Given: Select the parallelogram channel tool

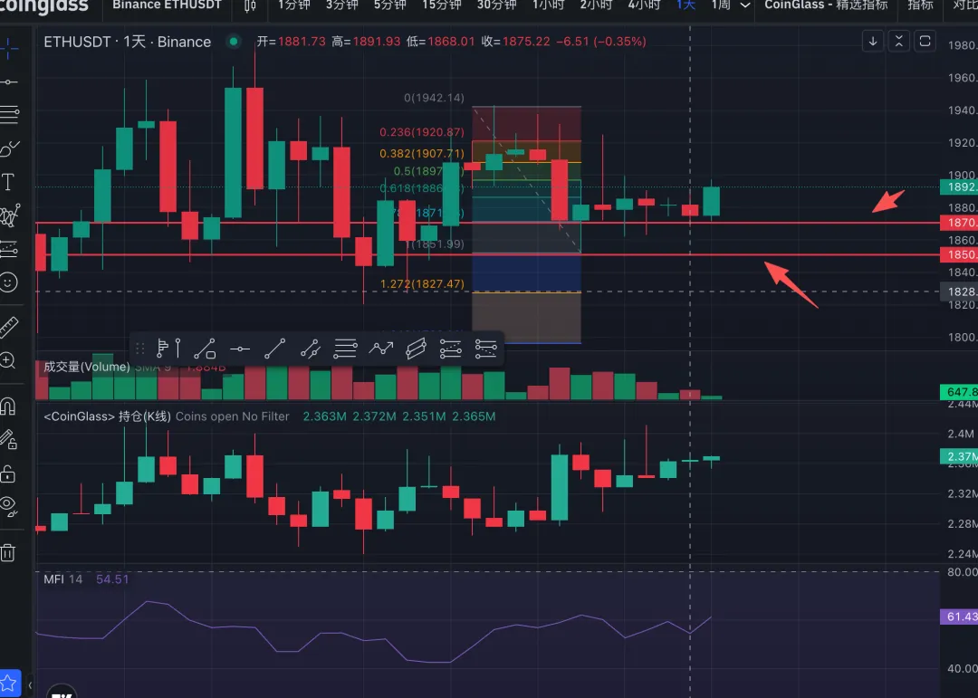Looking at the screenshot, I should click(416, 349).
